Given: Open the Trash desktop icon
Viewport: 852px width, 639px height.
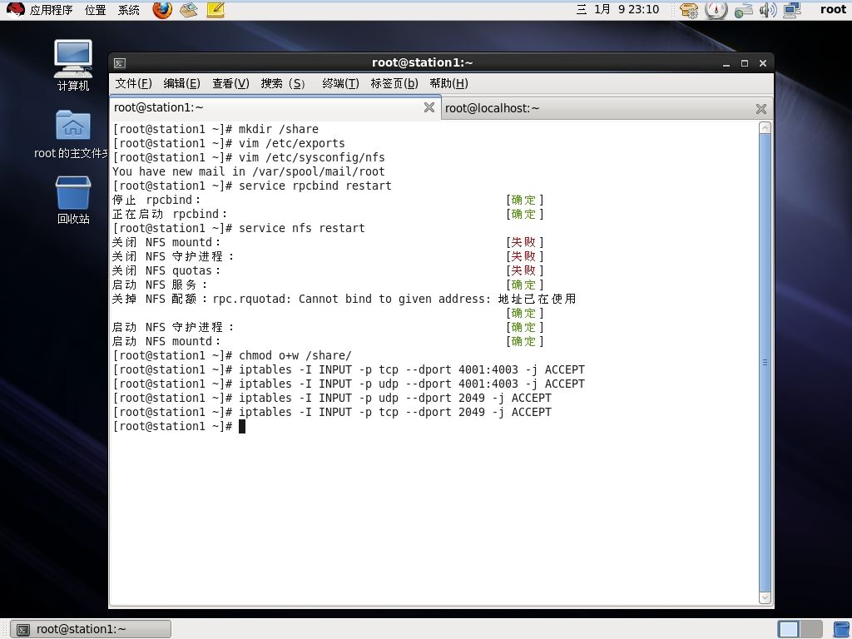Looking at the screenshot, I should point(73,200).
